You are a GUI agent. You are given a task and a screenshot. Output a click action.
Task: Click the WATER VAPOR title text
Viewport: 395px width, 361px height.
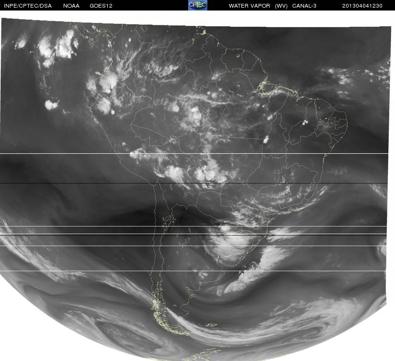(x=249, y=6)
